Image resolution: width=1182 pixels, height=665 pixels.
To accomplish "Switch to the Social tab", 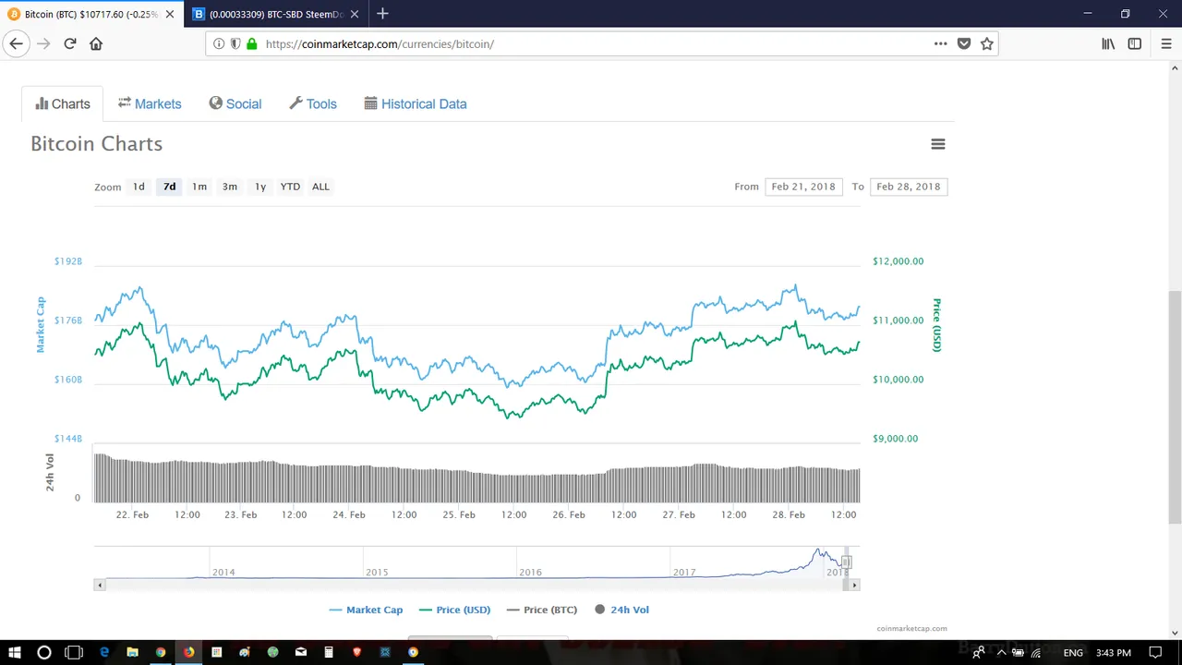I will 235,104.
